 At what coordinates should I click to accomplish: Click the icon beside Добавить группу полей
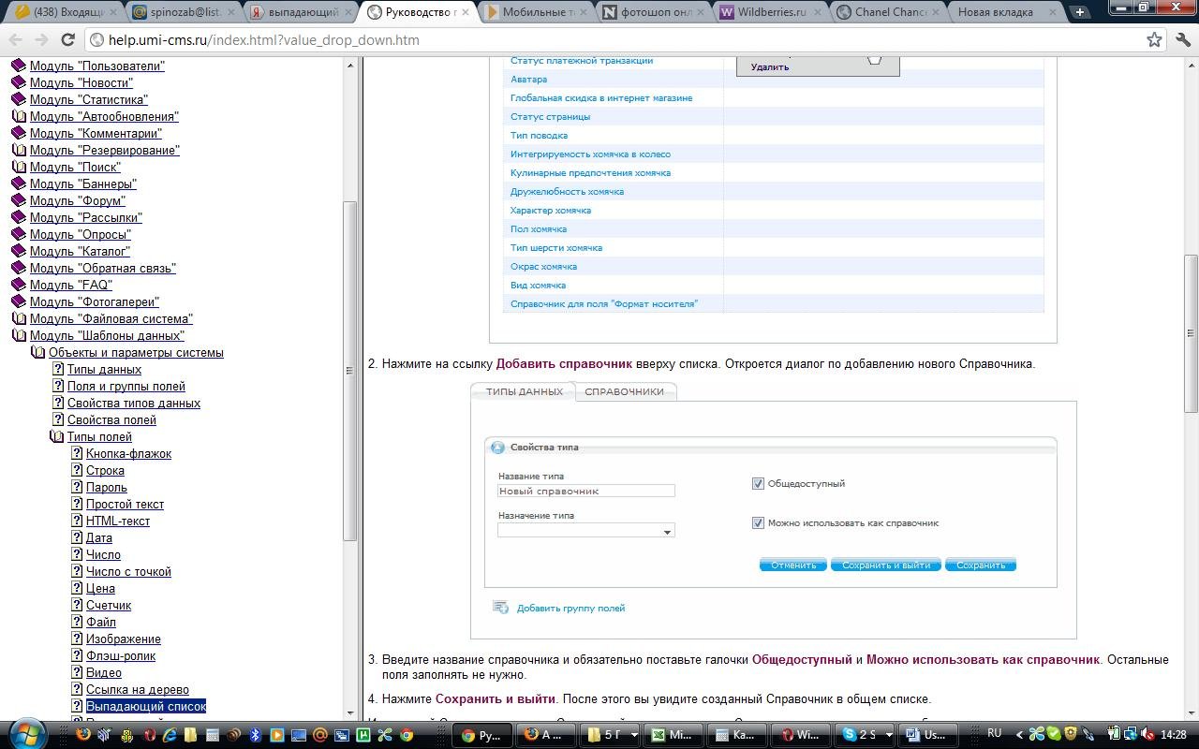[500, 608]
